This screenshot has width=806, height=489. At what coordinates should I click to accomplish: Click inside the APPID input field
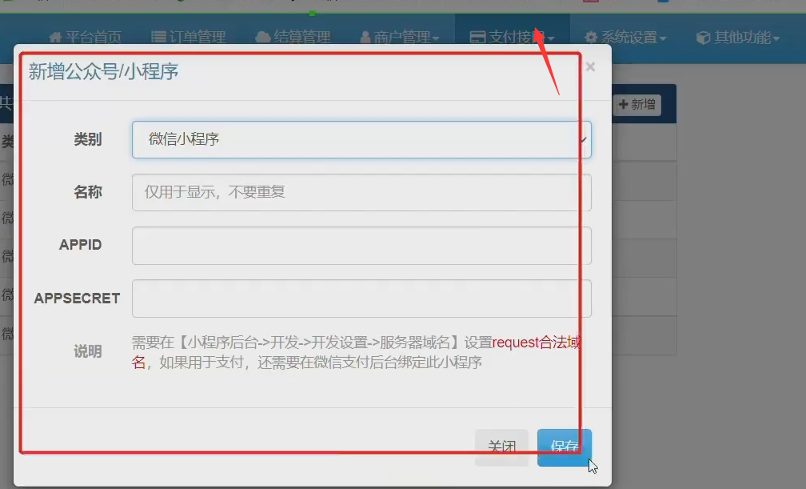[360, 245]
